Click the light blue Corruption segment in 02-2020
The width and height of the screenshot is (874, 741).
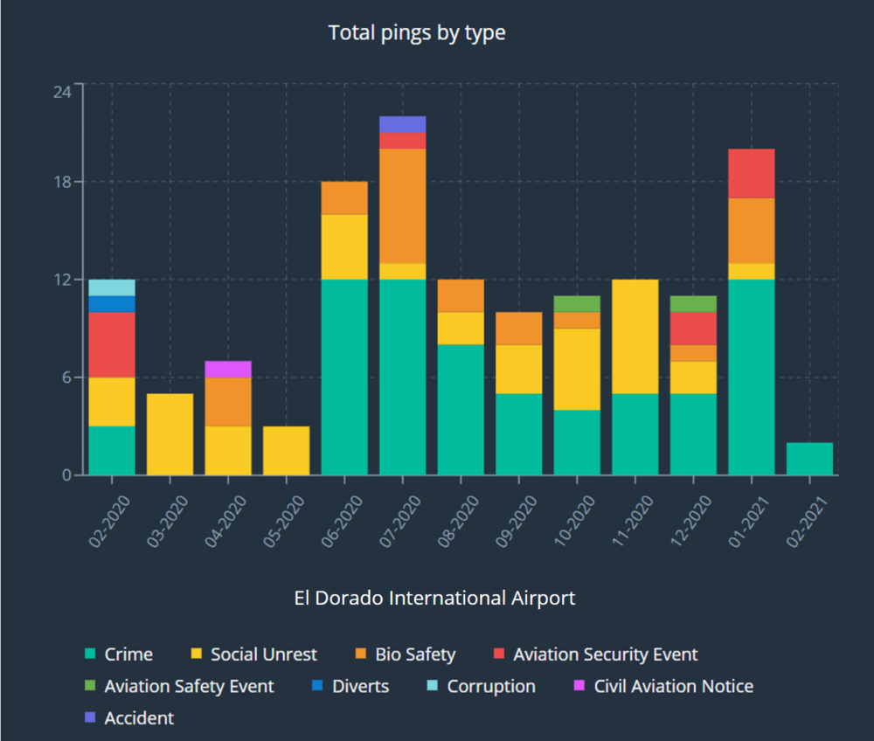(112, 287)
